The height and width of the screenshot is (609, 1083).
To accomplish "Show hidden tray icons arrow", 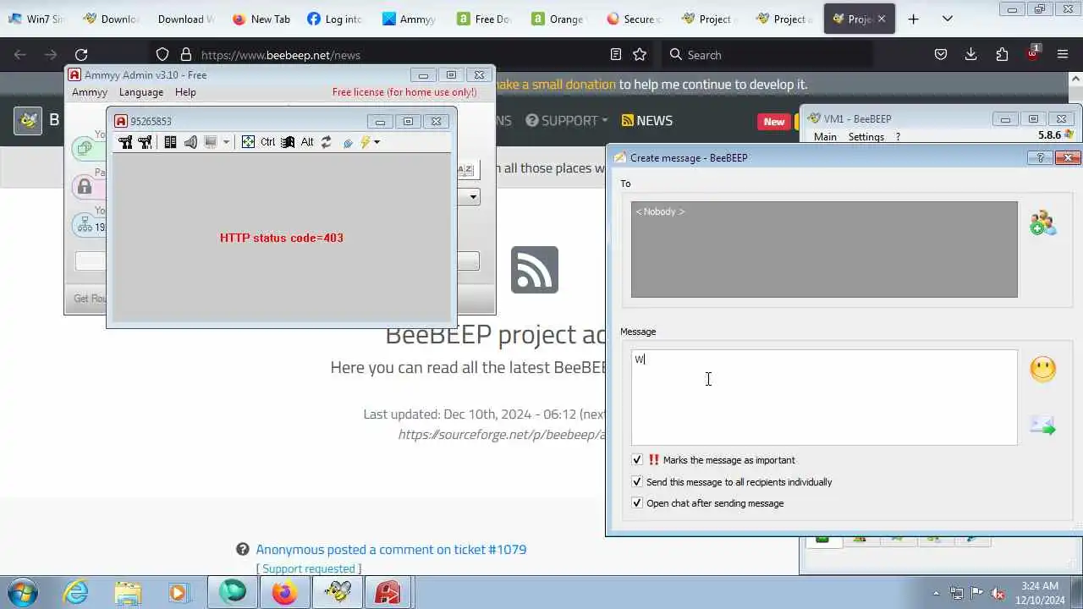I will [x=936, y=594].
